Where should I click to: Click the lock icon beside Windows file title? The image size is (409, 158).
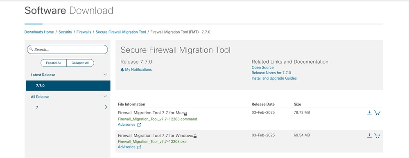point(195,136)
